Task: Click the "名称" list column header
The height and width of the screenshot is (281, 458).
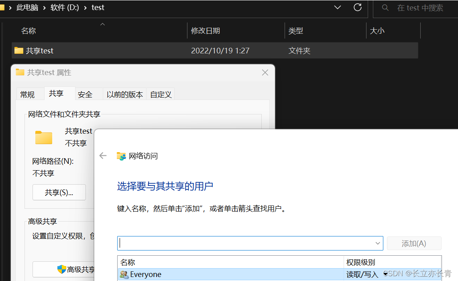Action: pyautogui.click(x=128, y=262)
